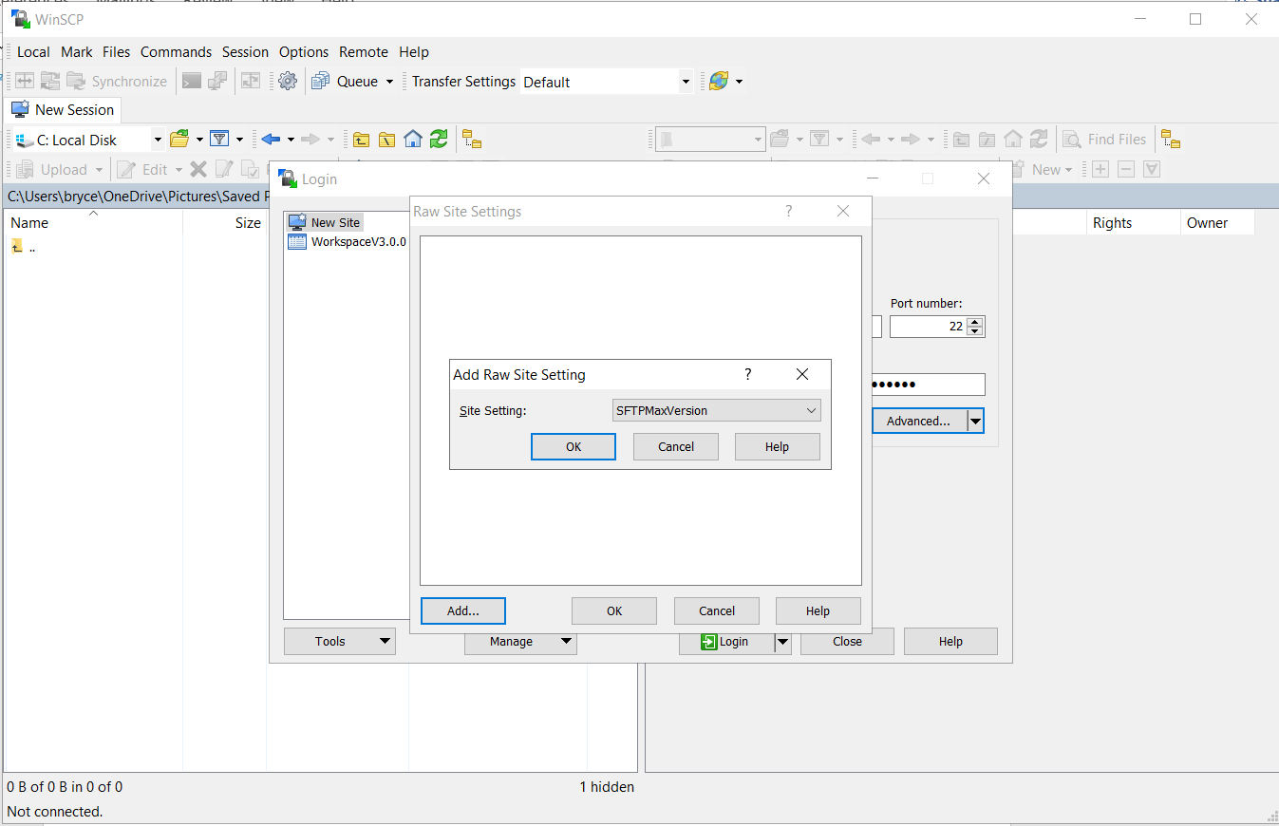Select the WorkspaceV3.0.0 saved site
Image resolution: width=1279 pixels, height=826 pixels.
(x=348, y=242)
